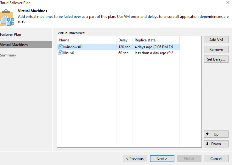Select the 120 sec delay cell for windows01
232x165 pixels.
(x=123, y=47)
